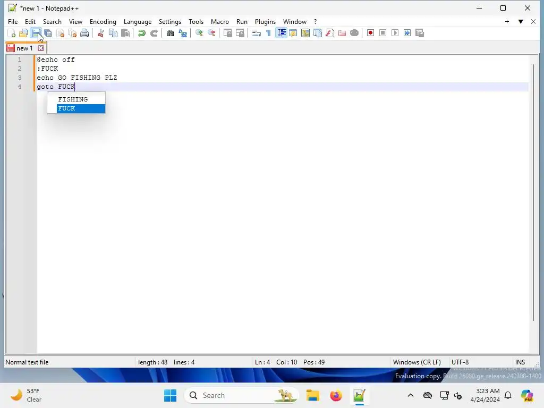Click "Windows (CR LF)" in status bar
Screen dimensions: 544x408
(x=416, y=362)
